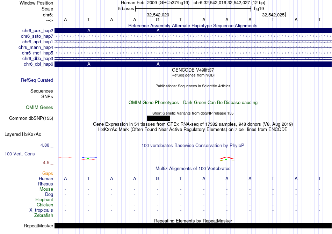Screen dimensions: 332x234
Task: Click the chr6_qbl_hap6 track label
Action: coord(38,64)
